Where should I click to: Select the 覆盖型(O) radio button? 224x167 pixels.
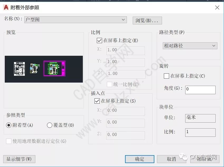[x=49, y=125]
